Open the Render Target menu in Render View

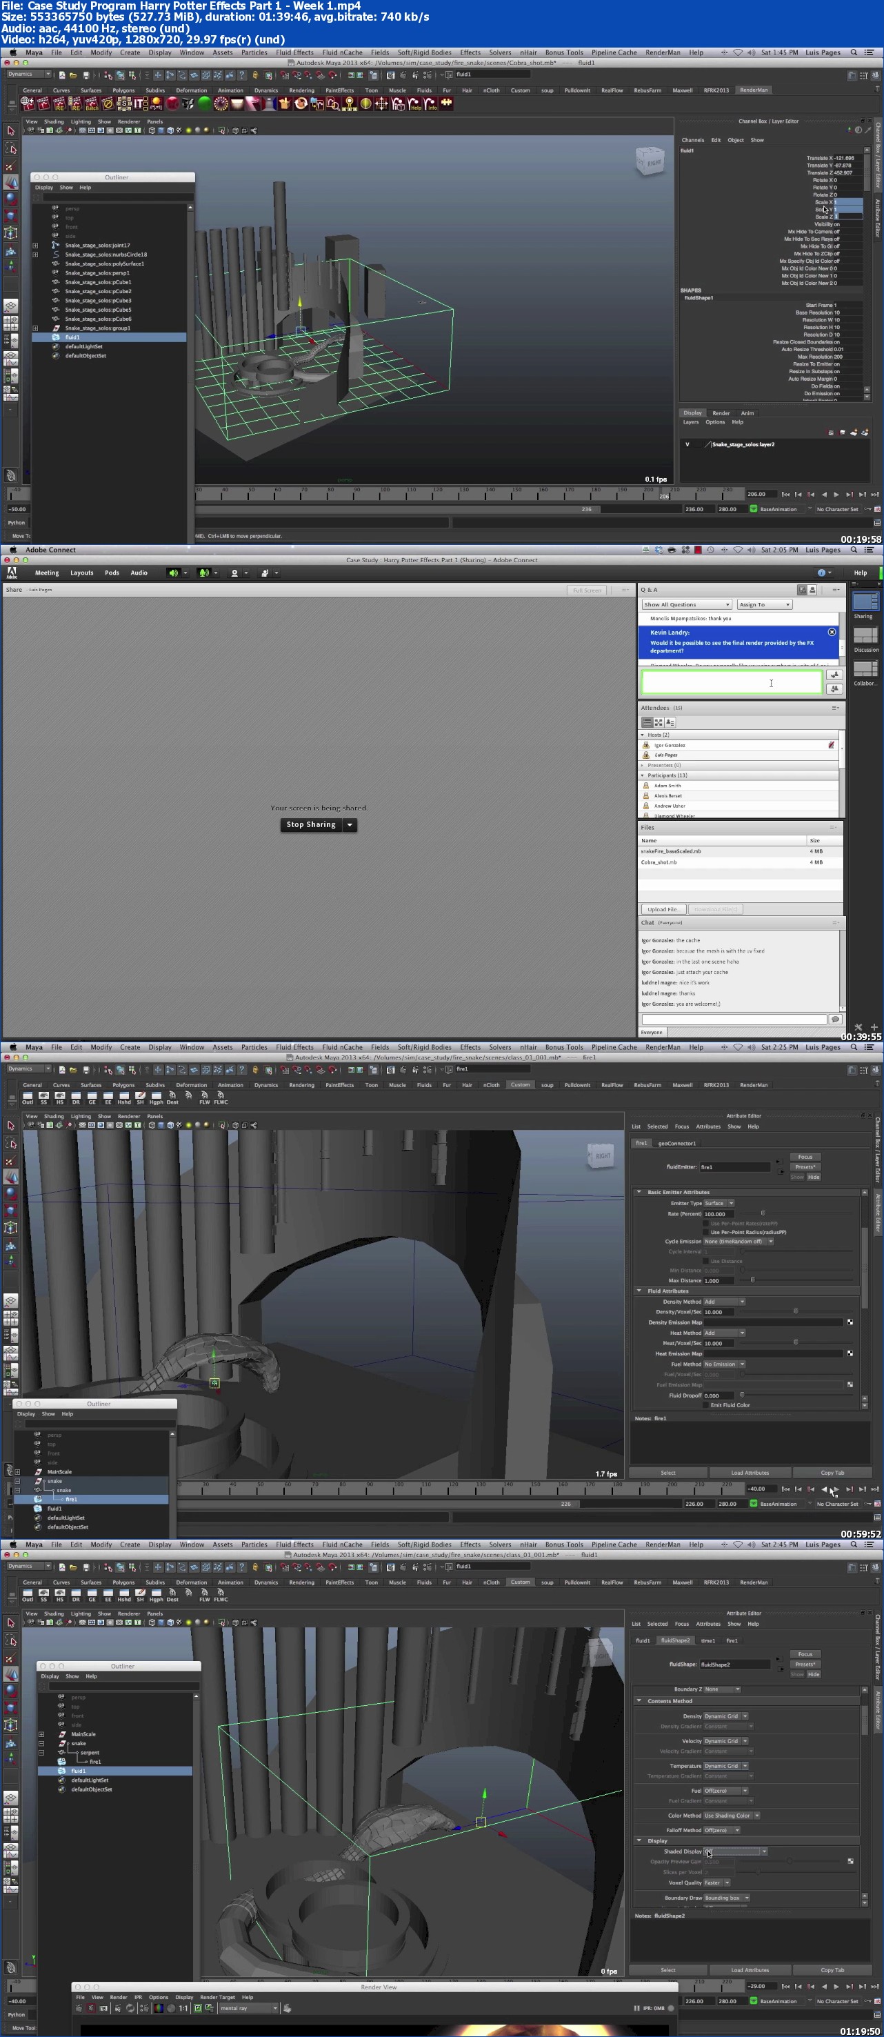click(x=217, y=1997)
